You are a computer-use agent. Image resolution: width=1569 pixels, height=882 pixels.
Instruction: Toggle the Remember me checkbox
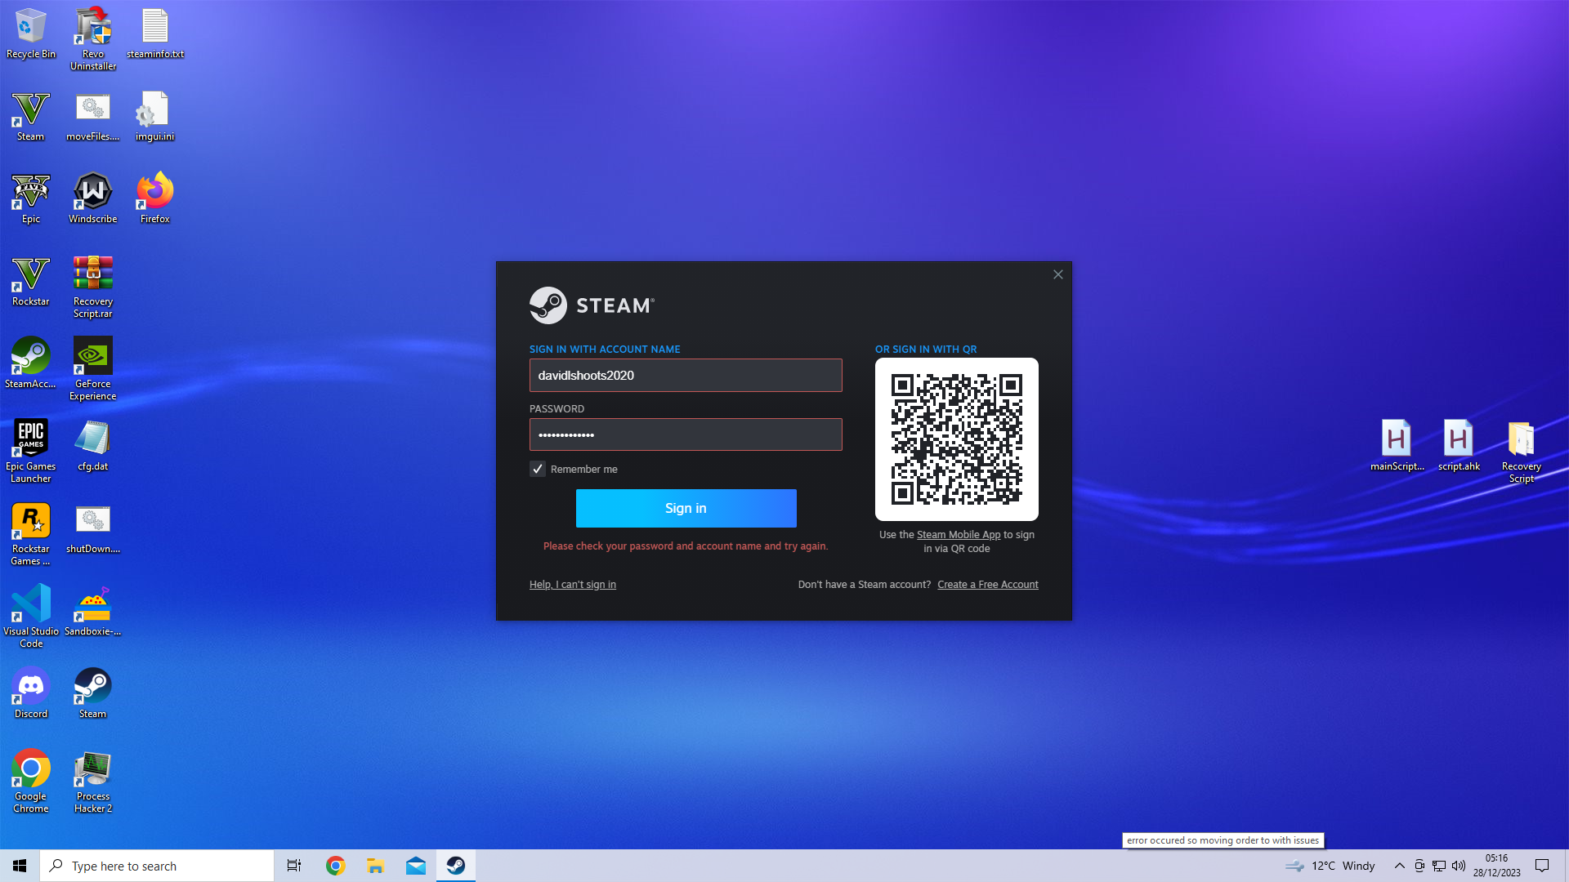[538, 469]
